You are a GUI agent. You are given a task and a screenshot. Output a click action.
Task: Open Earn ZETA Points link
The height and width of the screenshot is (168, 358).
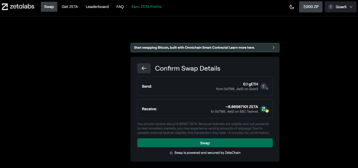pyautogui.click(x=146, y=7)
